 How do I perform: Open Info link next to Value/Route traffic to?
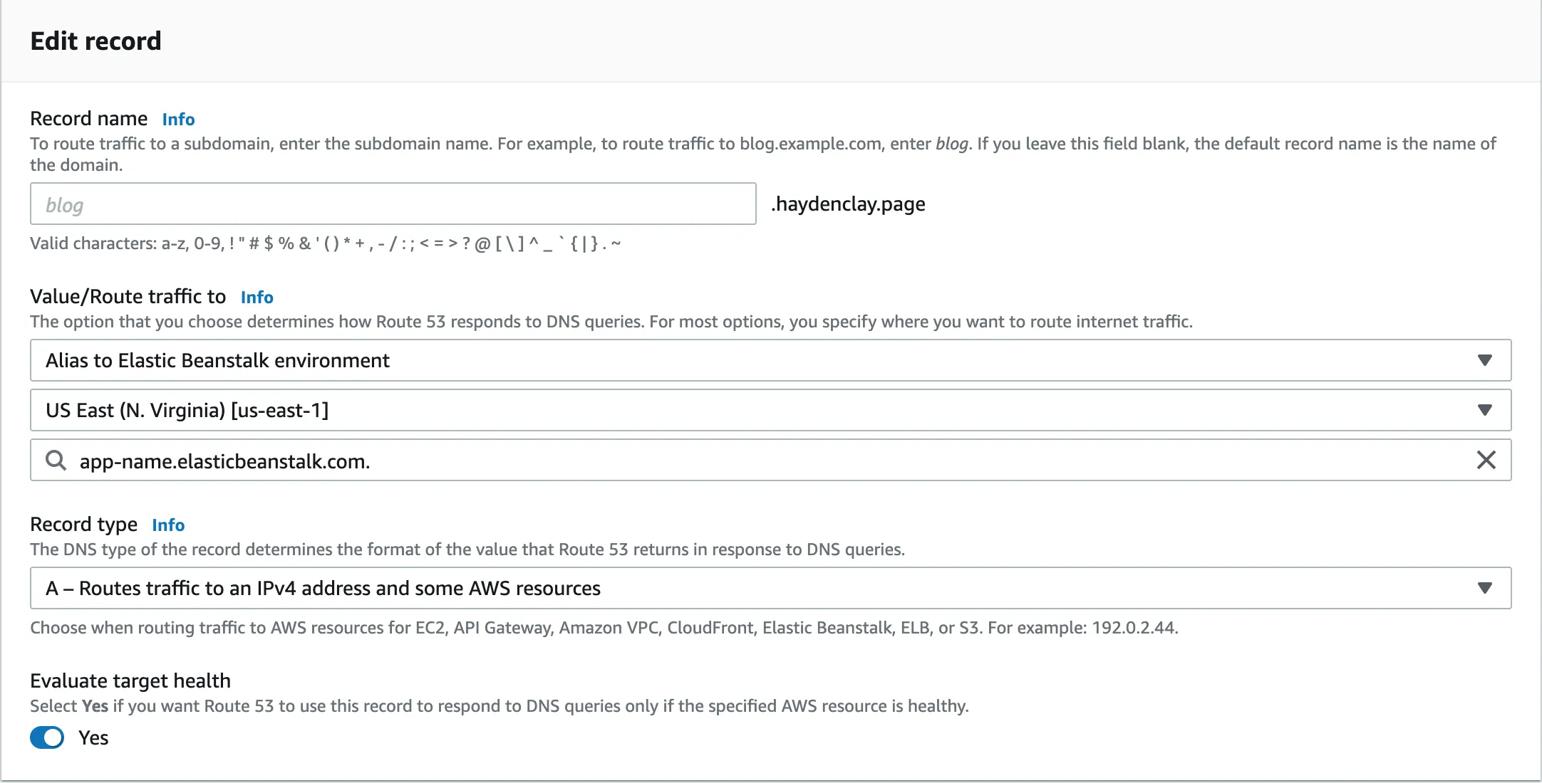(257, 297)
